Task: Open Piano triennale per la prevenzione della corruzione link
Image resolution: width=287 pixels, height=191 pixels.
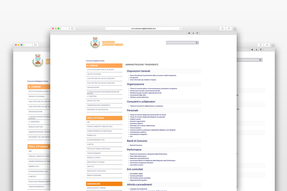Action: click(153, 75)
